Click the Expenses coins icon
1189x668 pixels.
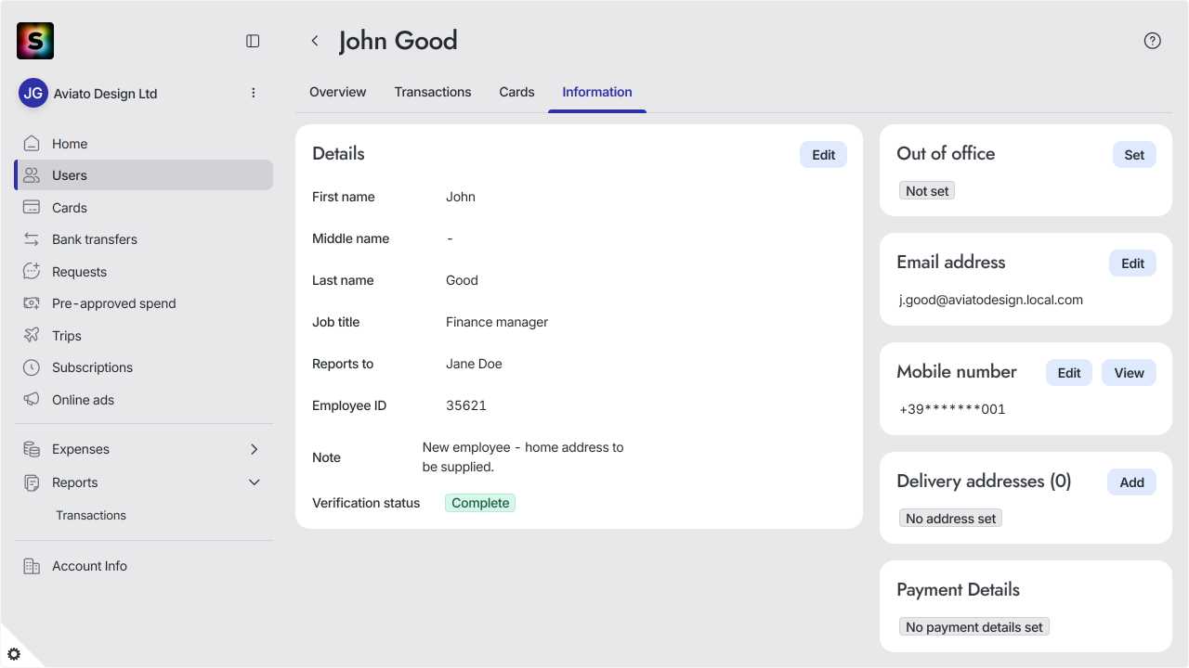[x=32, y=449]
